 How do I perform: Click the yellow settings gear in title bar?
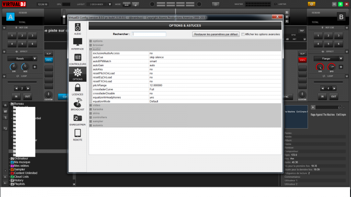point(312,4)
